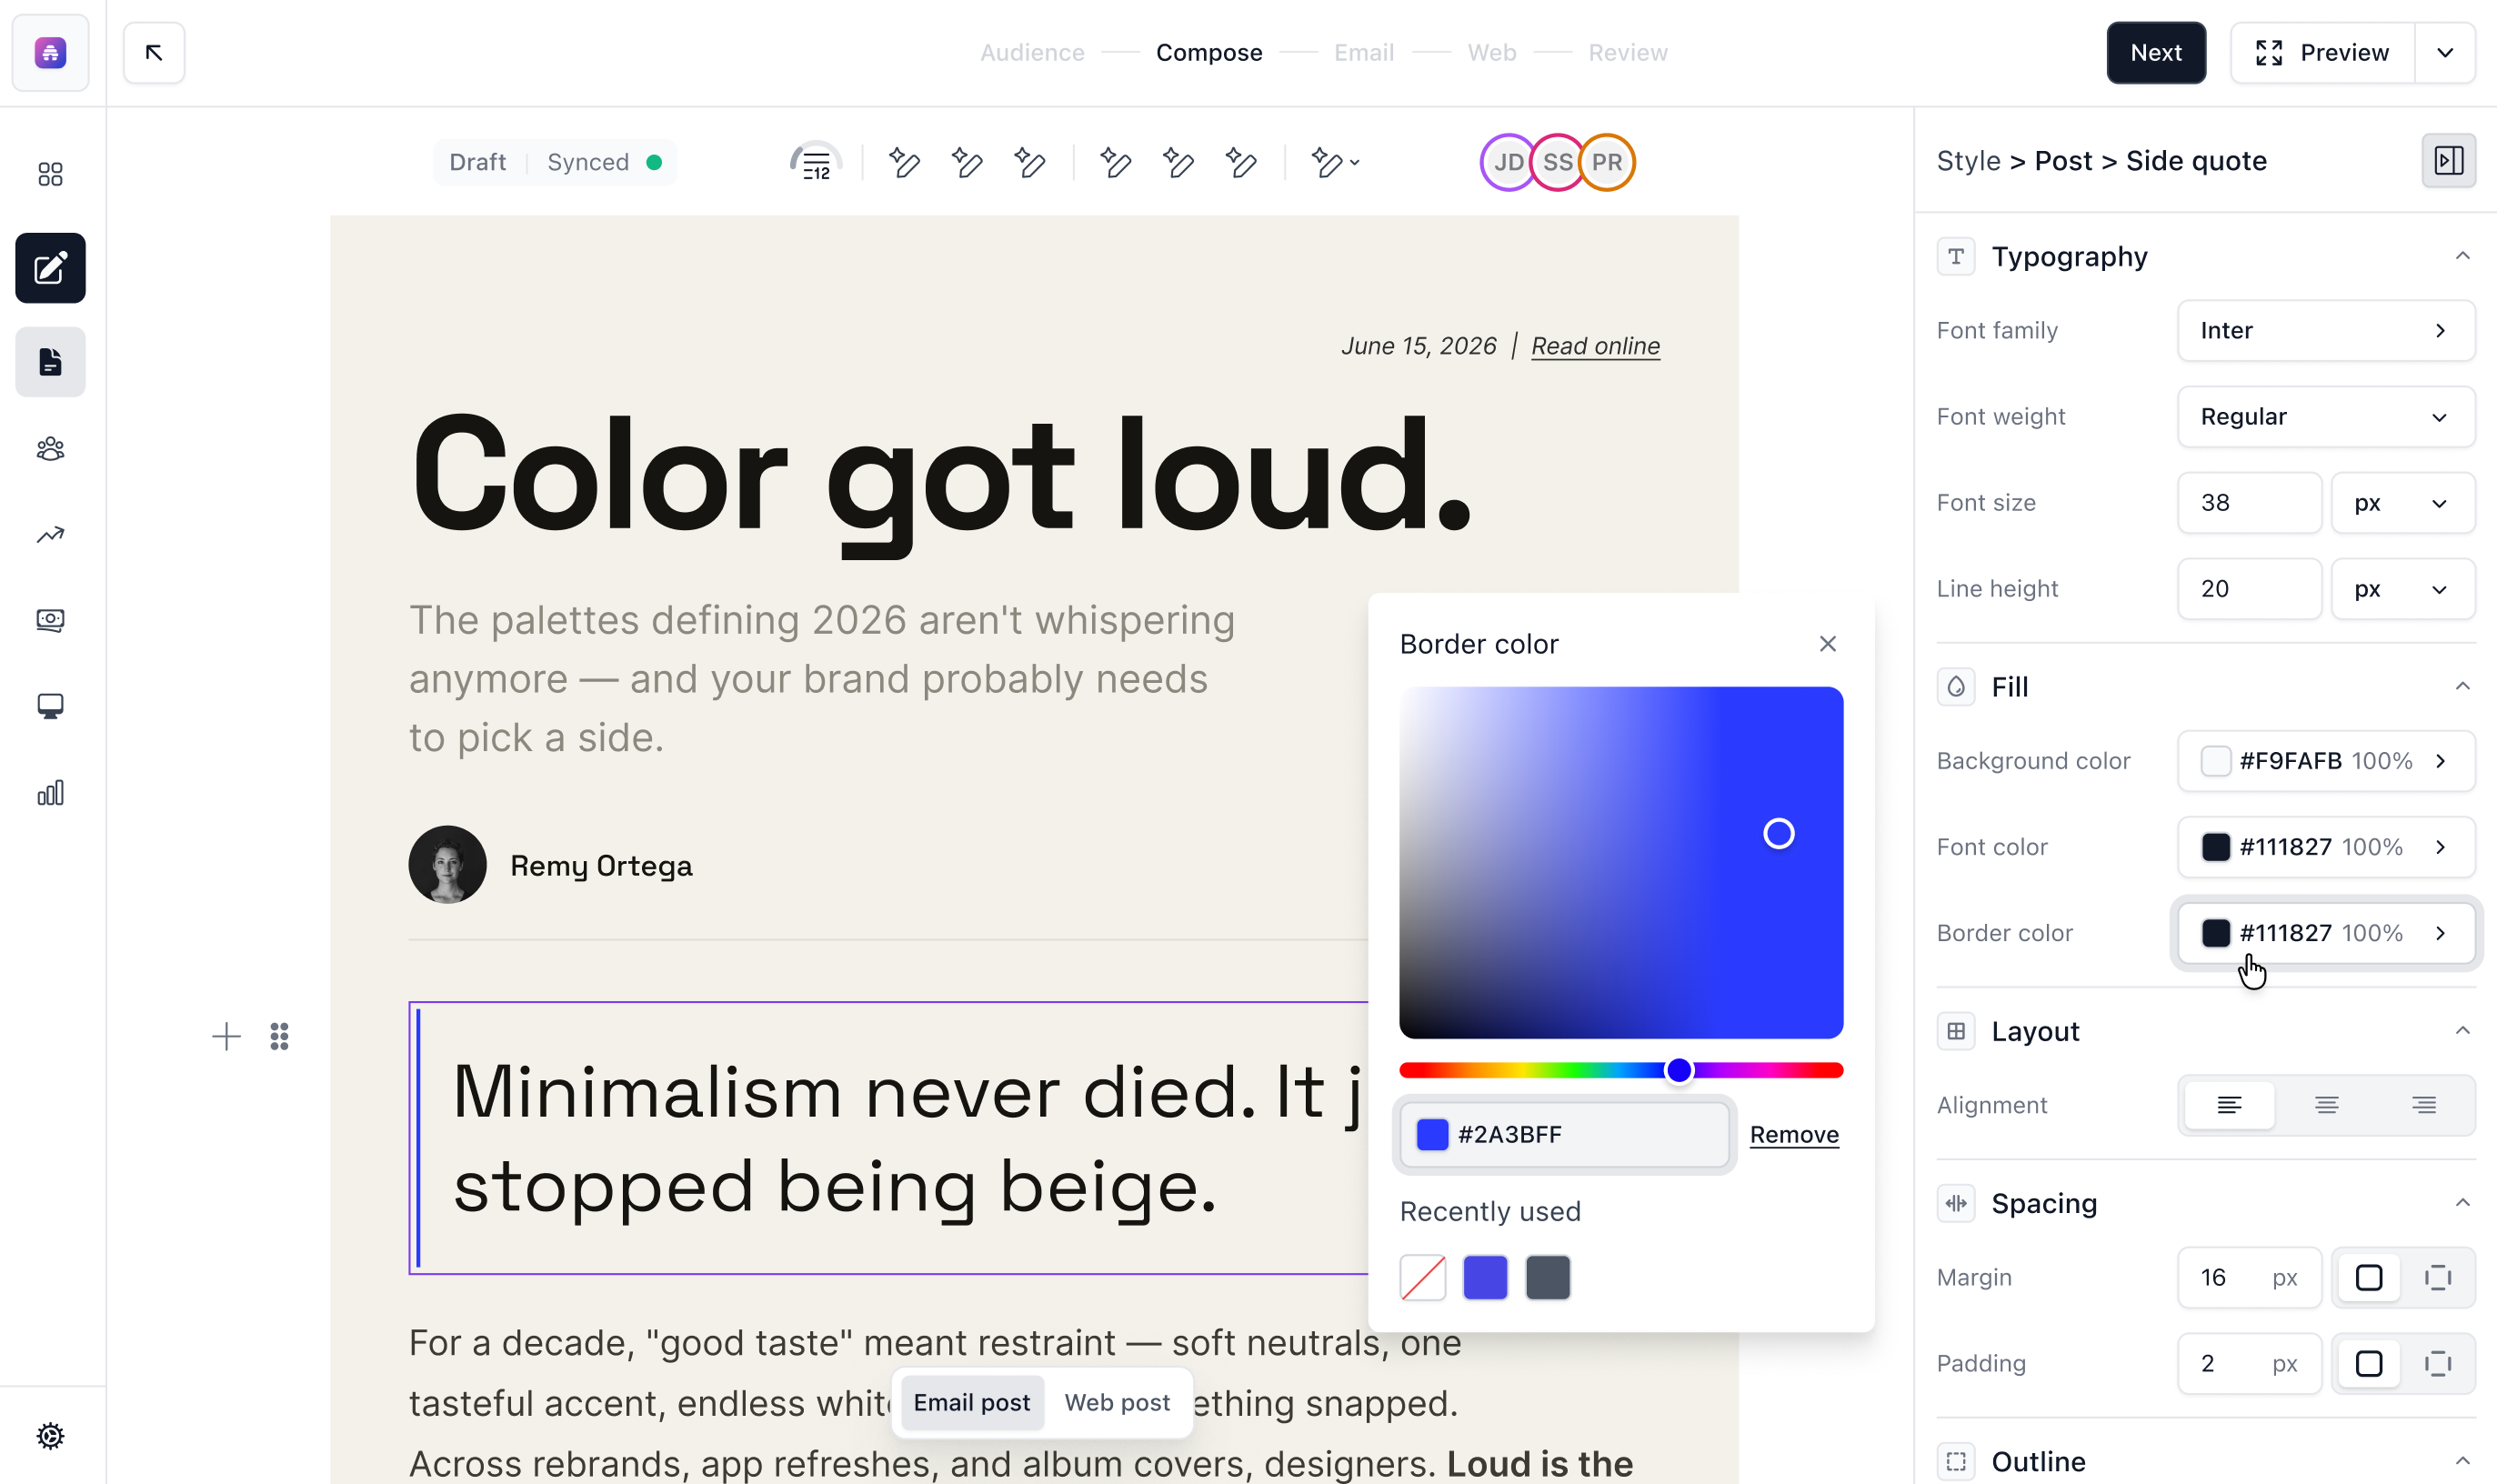This screenshot has height=1484, width=2497.
Task: Go to the Compose step
Action: click(x=1209, y=52)
